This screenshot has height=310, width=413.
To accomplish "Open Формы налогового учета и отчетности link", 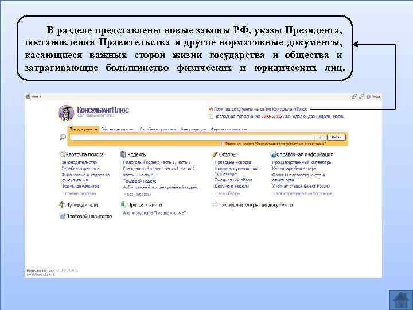I will [x=298, y=177].
